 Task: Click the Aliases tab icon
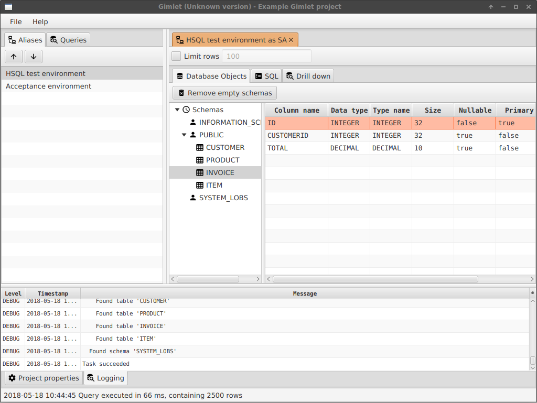pos(12,40)
